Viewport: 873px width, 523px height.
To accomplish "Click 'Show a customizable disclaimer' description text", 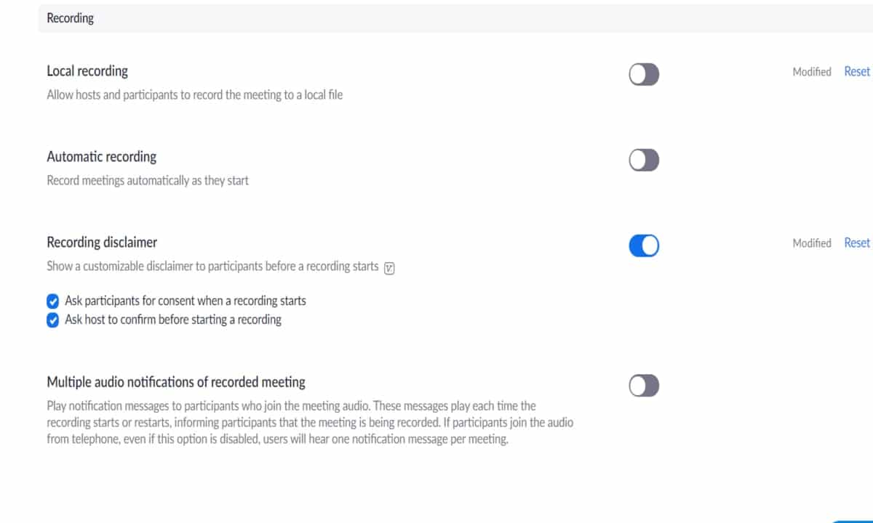I will pyautogui.click(x=212, y=267).
